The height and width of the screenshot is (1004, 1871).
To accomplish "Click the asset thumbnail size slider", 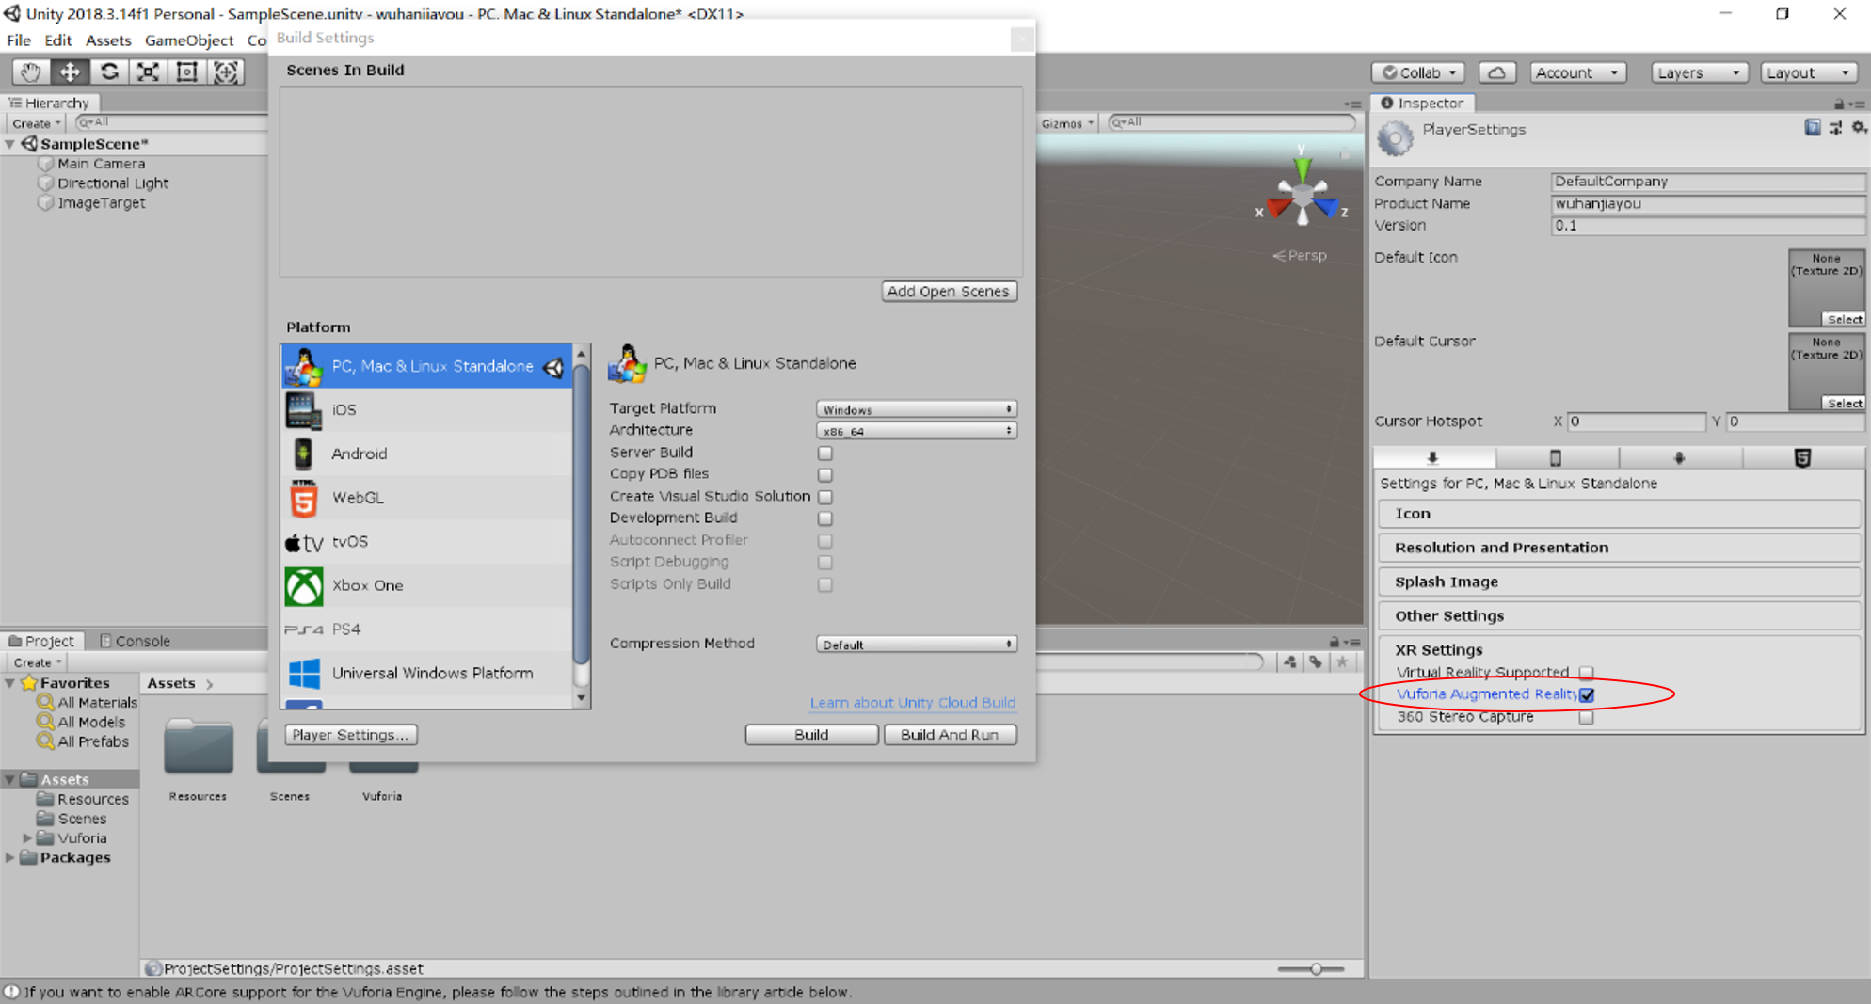I will pos(1315,968).
